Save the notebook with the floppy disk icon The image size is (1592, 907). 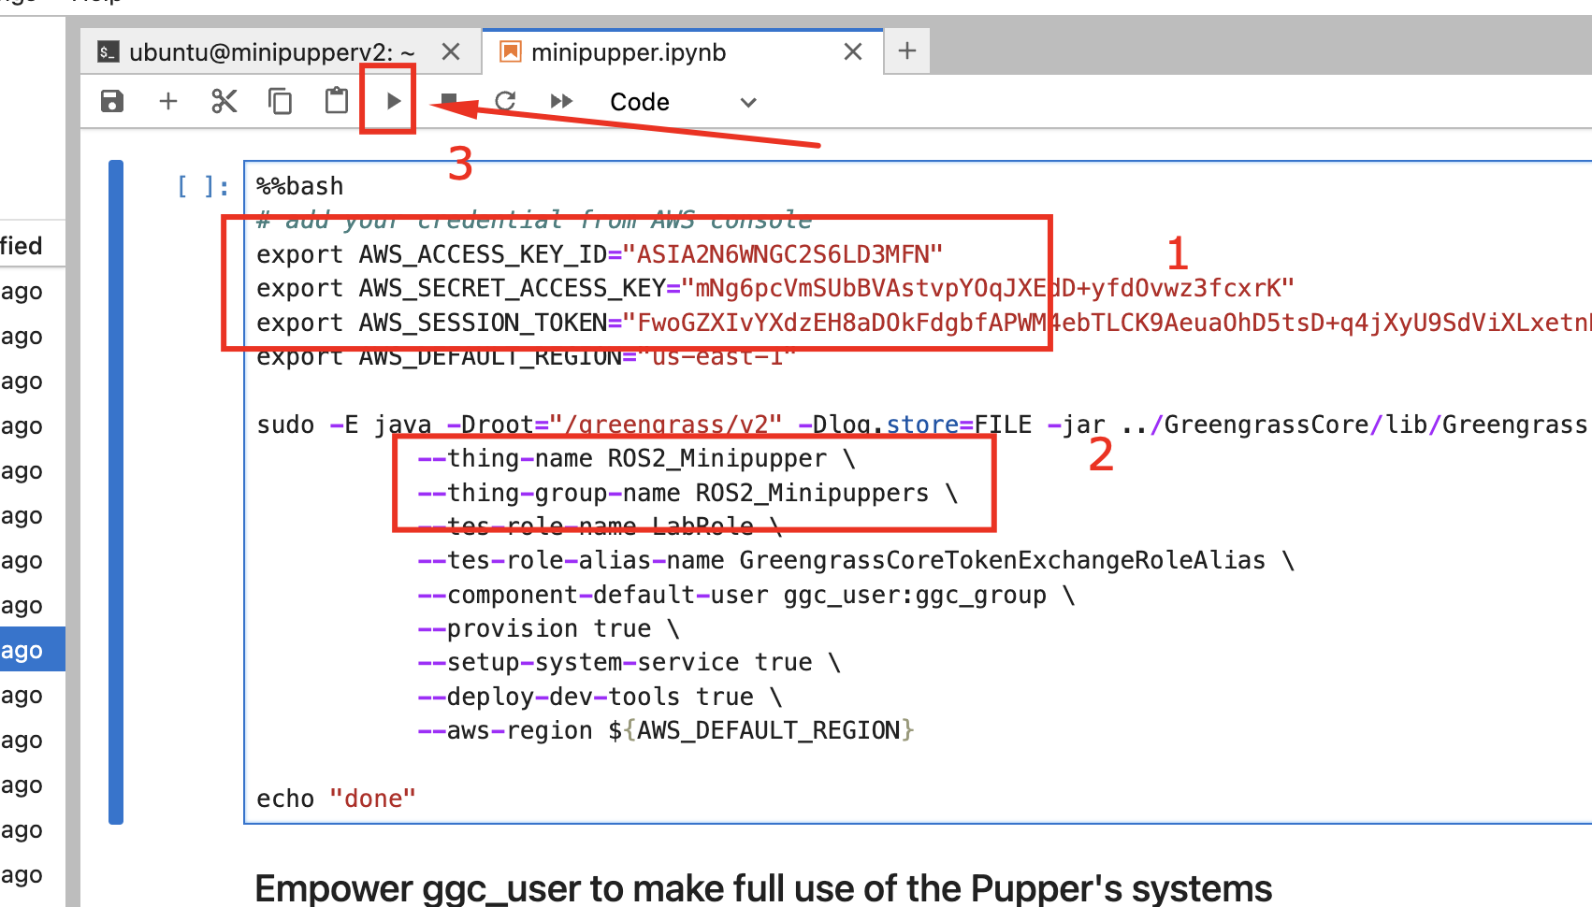tap(112, 101)
